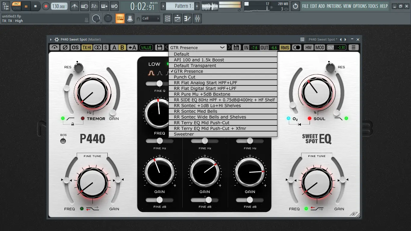The height and width of the screenshot is (231, 411).
Task: Choose the Default preset
Action: click(223, 54)
